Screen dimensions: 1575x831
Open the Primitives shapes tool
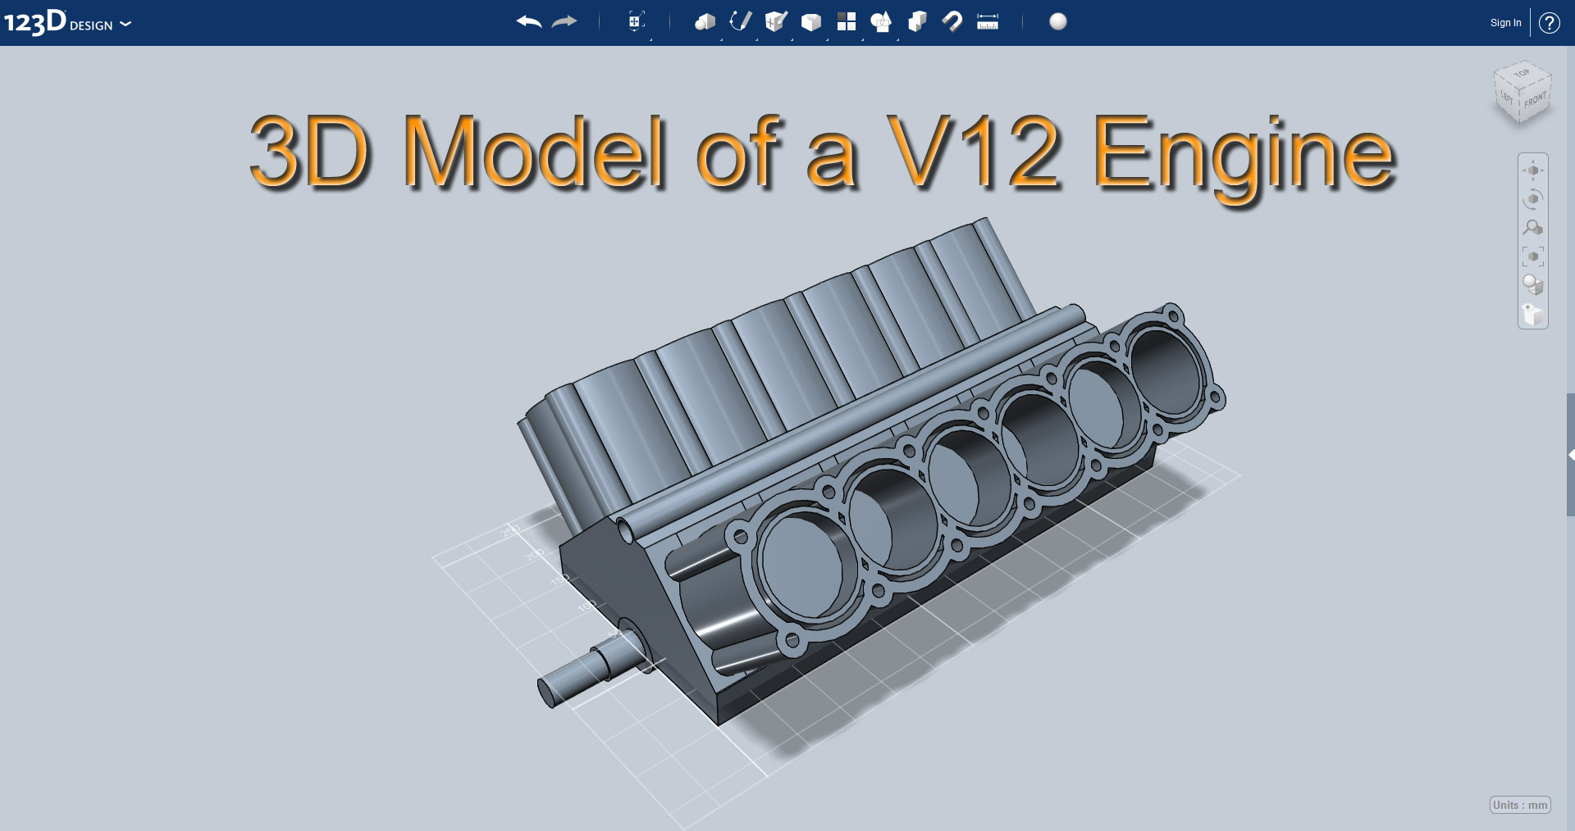(705, 22)
